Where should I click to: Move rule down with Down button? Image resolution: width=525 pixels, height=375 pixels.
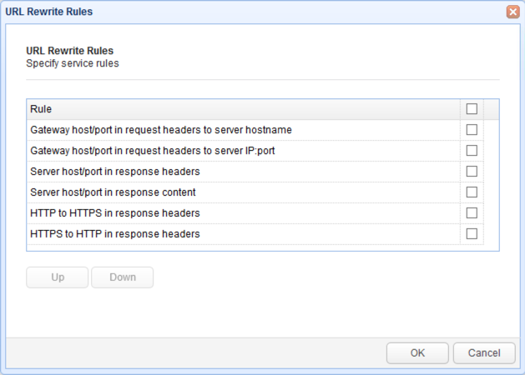click(123, 277)
